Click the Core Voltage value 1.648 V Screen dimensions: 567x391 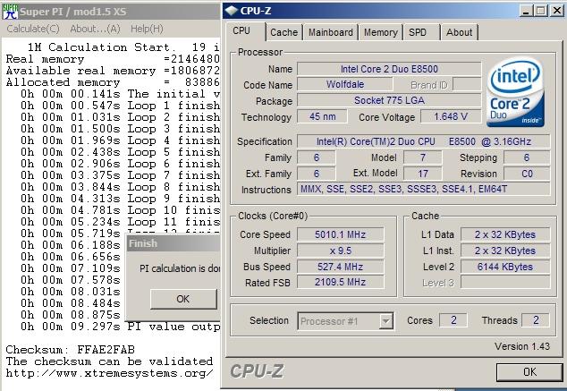451,116
